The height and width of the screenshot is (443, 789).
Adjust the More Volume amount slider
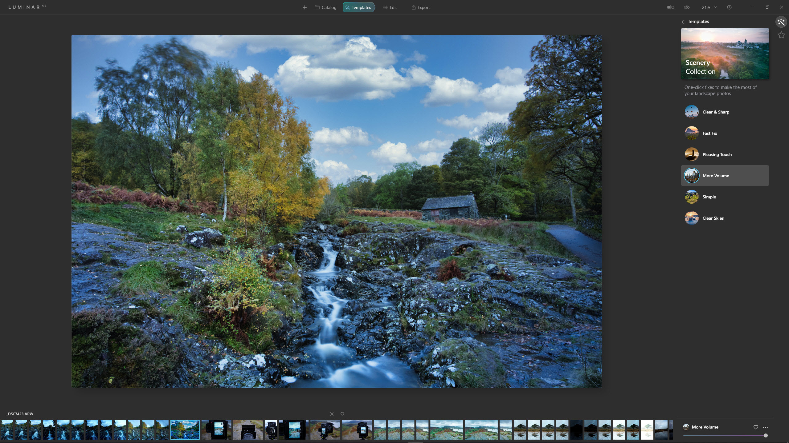click(766, 435)
